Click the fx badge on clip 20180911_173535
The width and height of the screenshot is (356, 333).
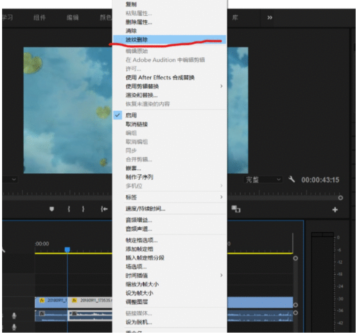point(74,301)
